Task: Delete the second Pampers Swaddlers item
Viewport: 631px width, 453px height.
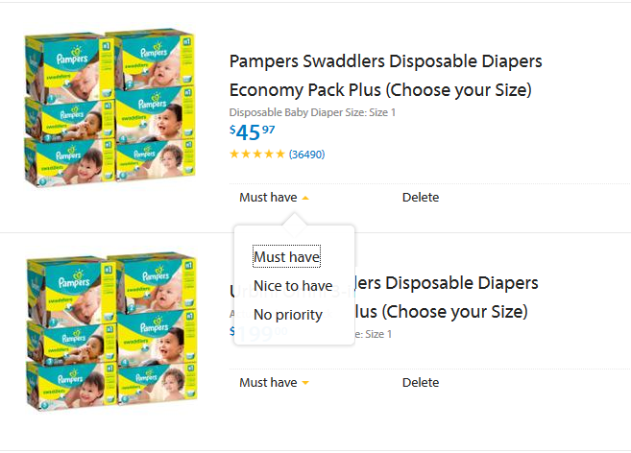Action: point(421,383)
